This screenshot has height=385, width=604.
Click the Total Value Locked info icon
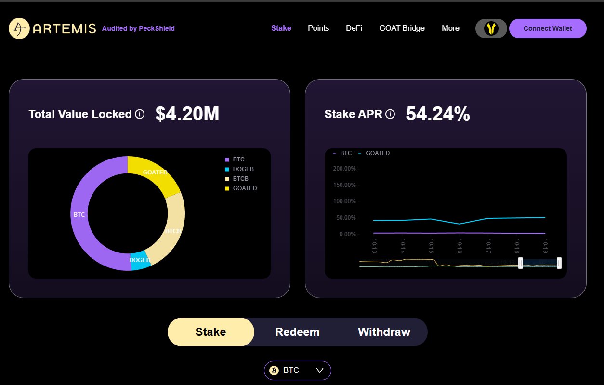tap(140, 114)
